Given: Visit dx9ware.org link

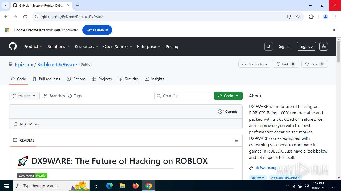Looking at the screenshot, I should [x=266, y=168].
